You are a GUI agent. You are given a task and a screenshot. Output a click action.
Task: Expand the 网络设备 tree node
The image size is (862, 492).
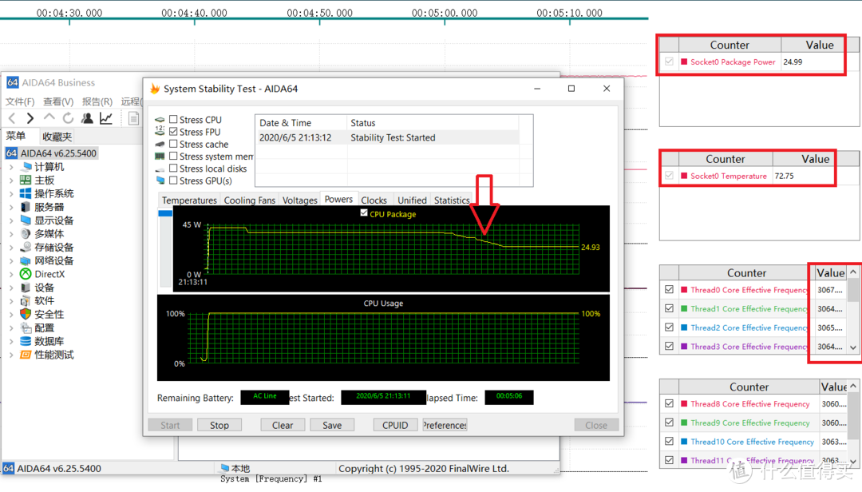point(11,261)
